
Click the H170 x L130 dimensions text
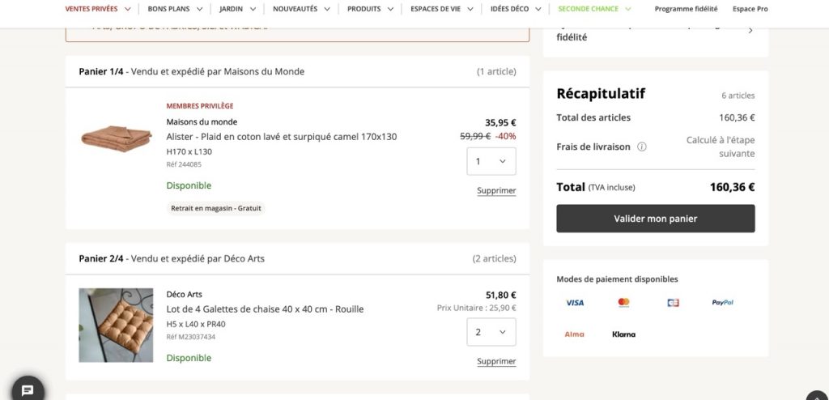coord(189,152)
